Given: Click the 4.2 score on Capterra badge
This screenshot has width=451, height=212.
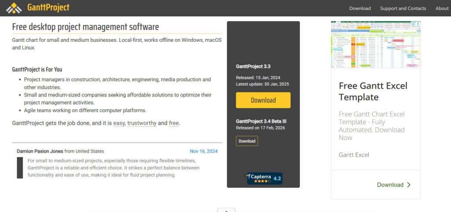Looking at the screenshot, I should click(x=277, y=179).
